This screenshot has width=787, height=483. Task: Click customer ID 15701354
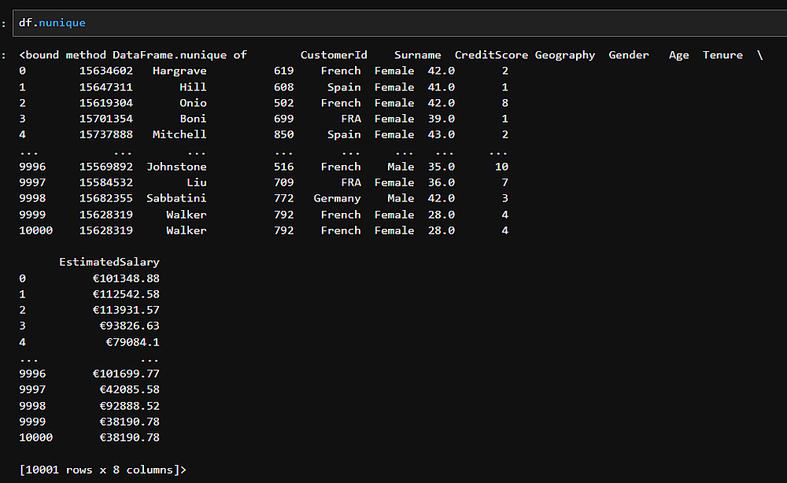(x=106, y=119)
